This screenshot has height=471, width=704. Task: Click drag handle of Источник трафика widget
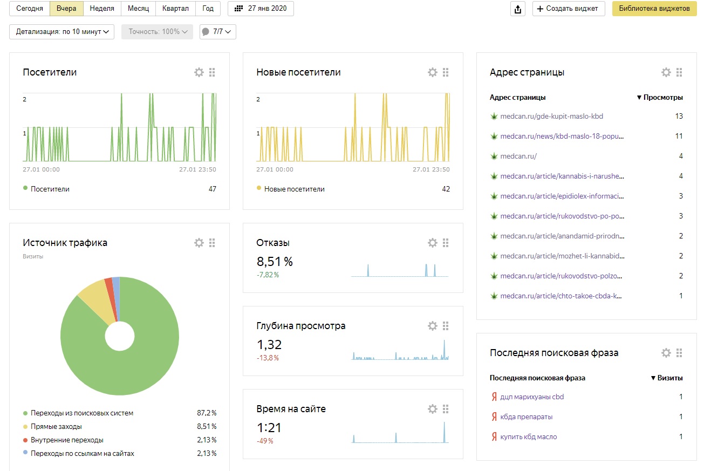(x=212, y=243)
